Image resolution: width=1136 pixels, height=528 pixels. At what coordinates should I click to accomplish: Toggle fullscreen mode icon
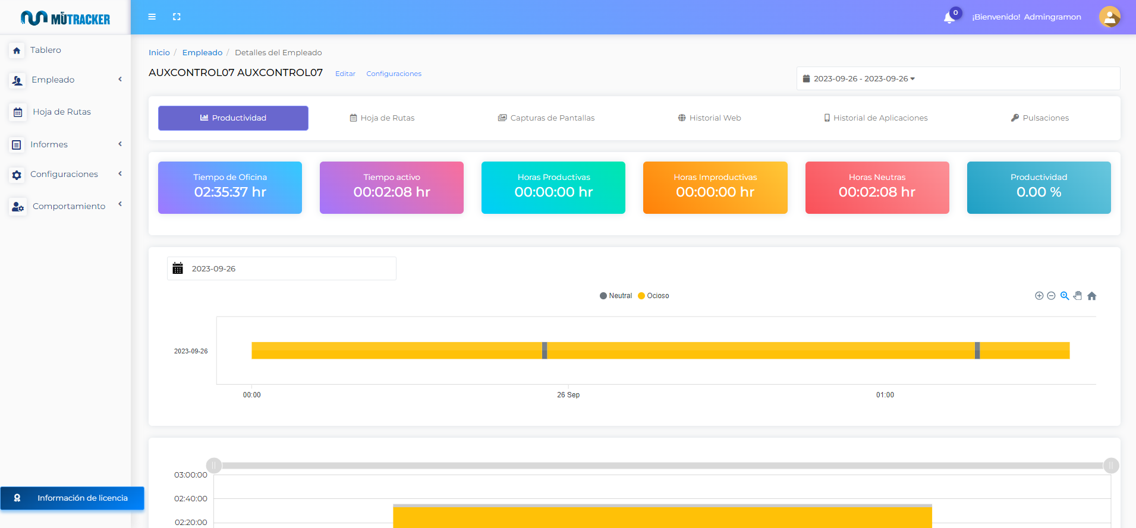pyautogui.click(x=177, y=17)
